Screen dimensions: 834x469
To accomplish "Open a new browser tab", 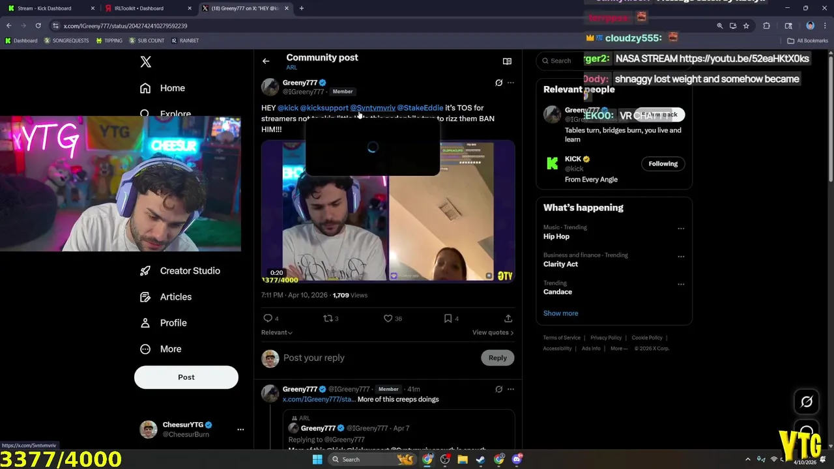I will [301, 8].
